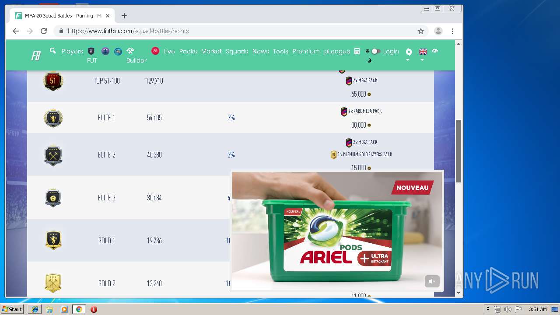Open the site search magnifier
Screen dimensions: 560x315
[x=53, y=51]
